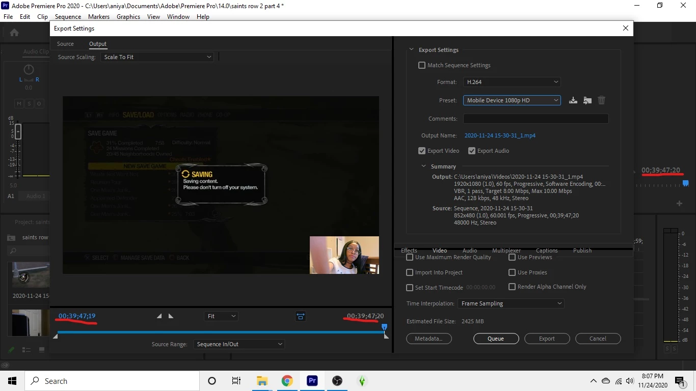Image resolution: width=696 pixels, height=391 pixels.
Task: Show hidden system tray icons
Action: click(x=593, y=381)
